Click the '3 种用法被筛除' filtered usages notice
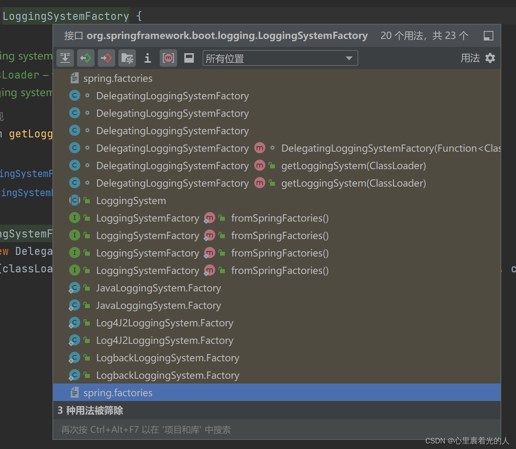Viewport: 516px width, 449px height. 90,410
